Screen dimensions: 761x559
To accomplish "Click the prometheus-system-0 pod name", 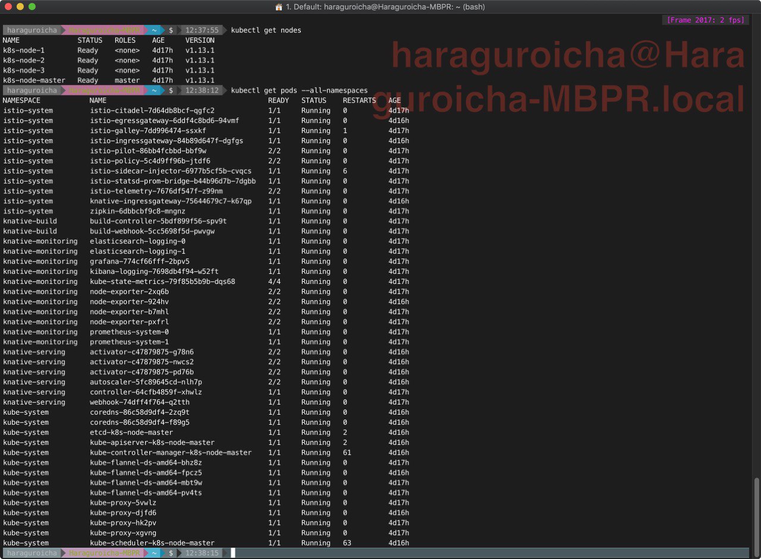I will [x=129, y=332].
